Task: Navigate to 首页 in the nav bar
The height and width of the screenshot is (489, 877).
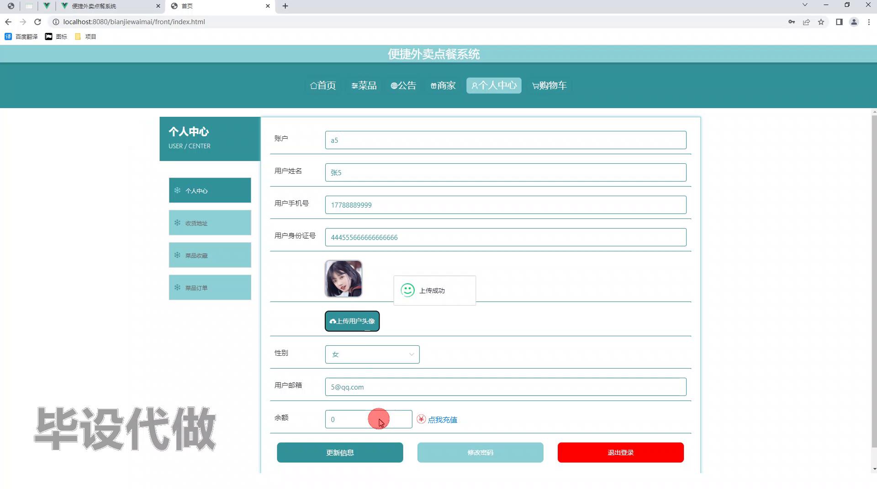Action: 323,85
